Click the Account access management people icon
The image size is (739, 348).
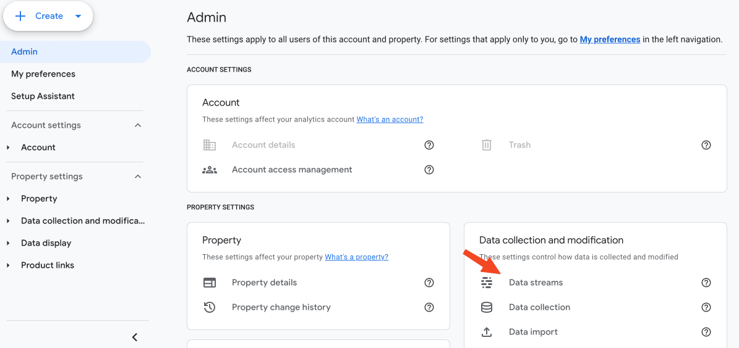tap(209, 170)
